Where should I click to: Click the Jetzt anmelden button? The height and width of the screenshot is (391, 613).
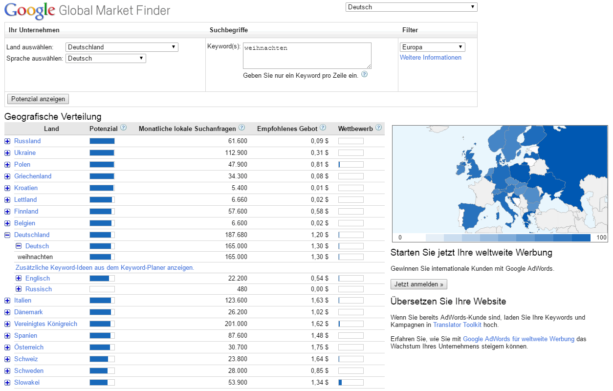click(418, 284)
